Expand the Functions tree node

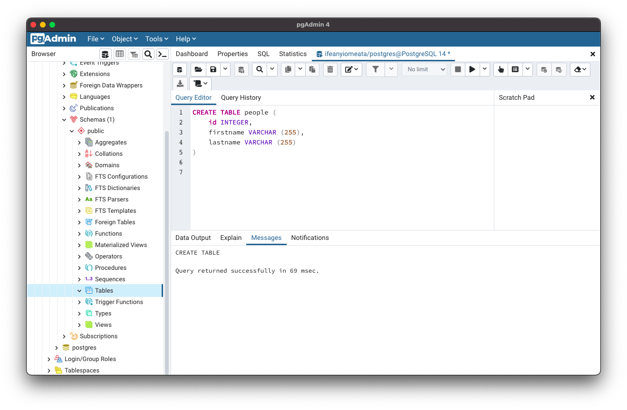[x=79, y=234]
